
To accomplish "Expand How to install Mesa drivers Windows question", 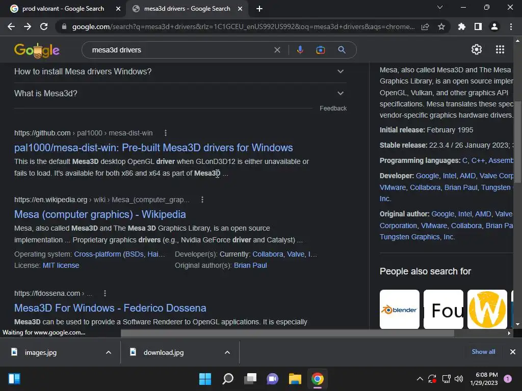I will coord(180,71).
